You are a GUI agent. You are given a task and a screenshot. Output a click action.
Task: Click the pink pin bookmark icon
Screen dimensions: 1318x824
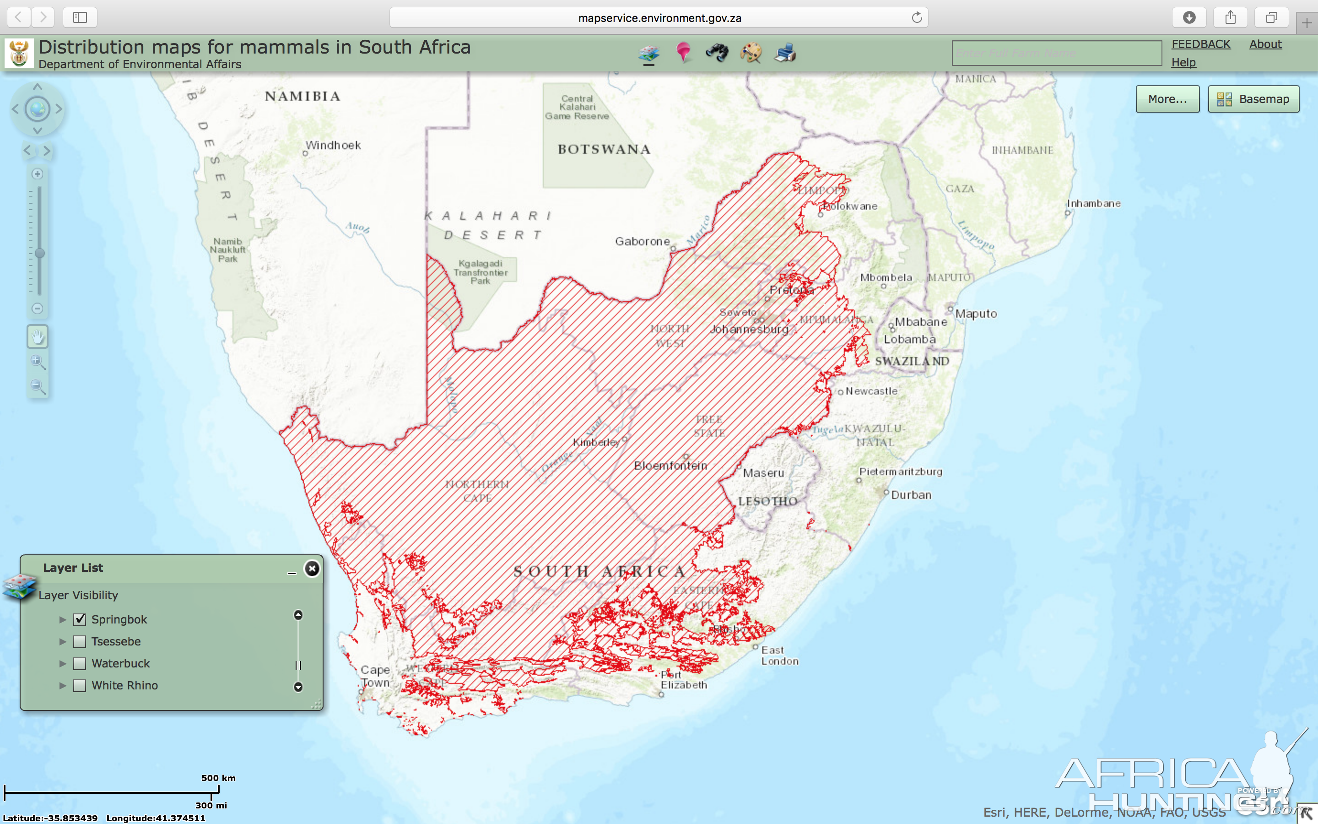[x=683, y=53]
